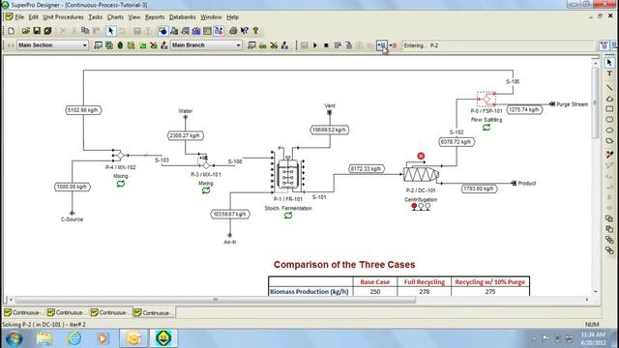Click the P-1 / FR-101 fermentor unit

(288, 173)
